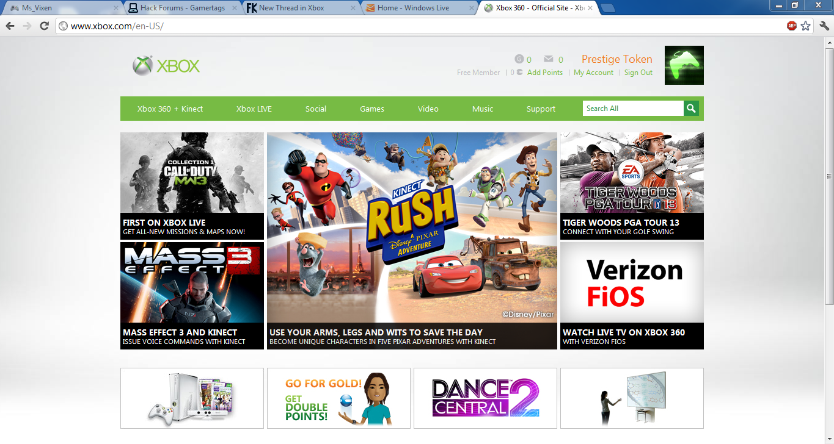The image size is (834, 444).
Task: Click the Free Member status text
Action: [478, 73]
